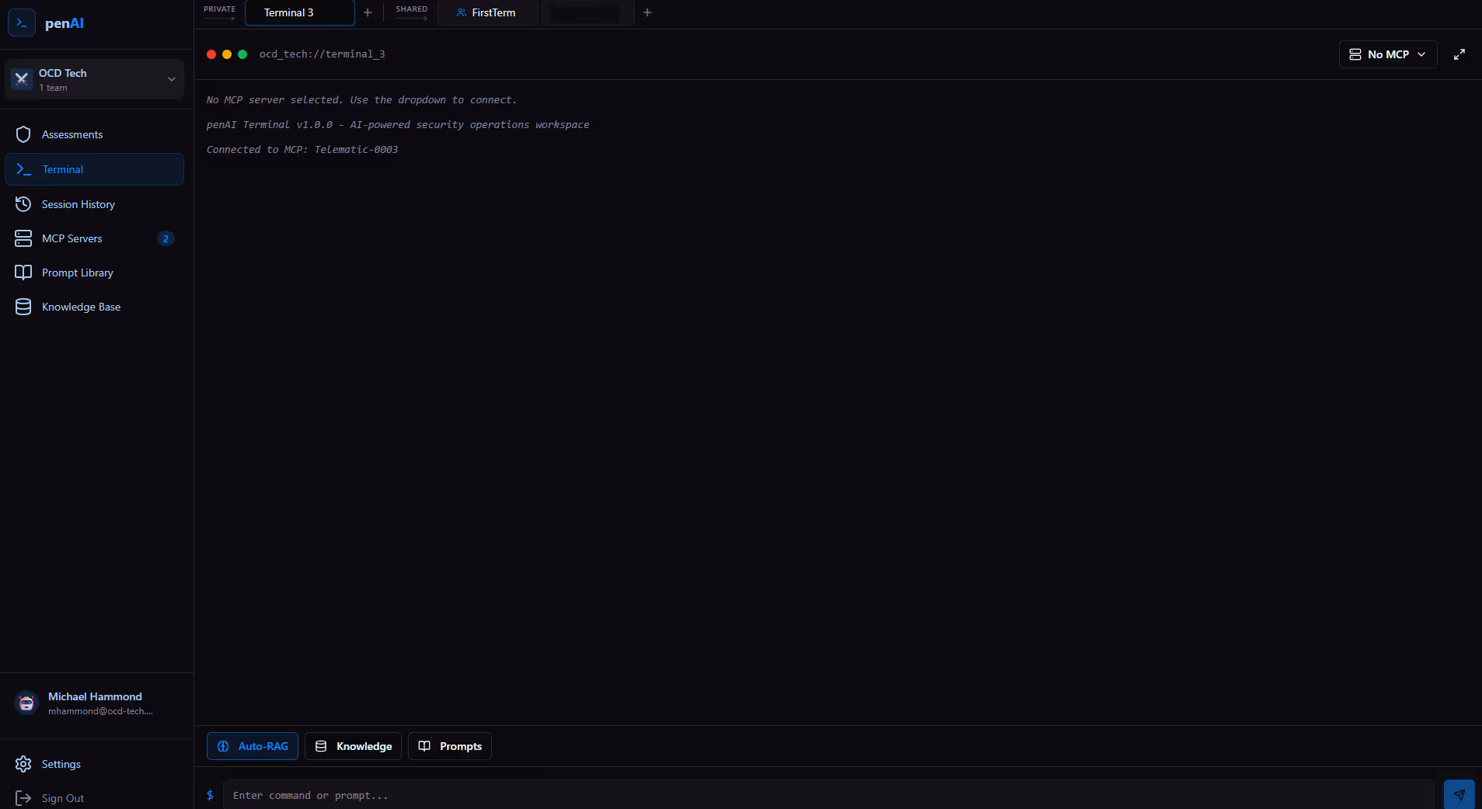The image size is (1482, 809).
Task: Toggle the Auto-RAG option
Action: click(x=253, y=746)
